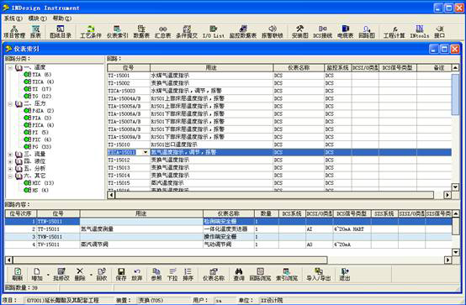Select PG (33) in the loop tree
Image resolution: width=466 pixels, height=305 pixels.
[x=41, y=147]
